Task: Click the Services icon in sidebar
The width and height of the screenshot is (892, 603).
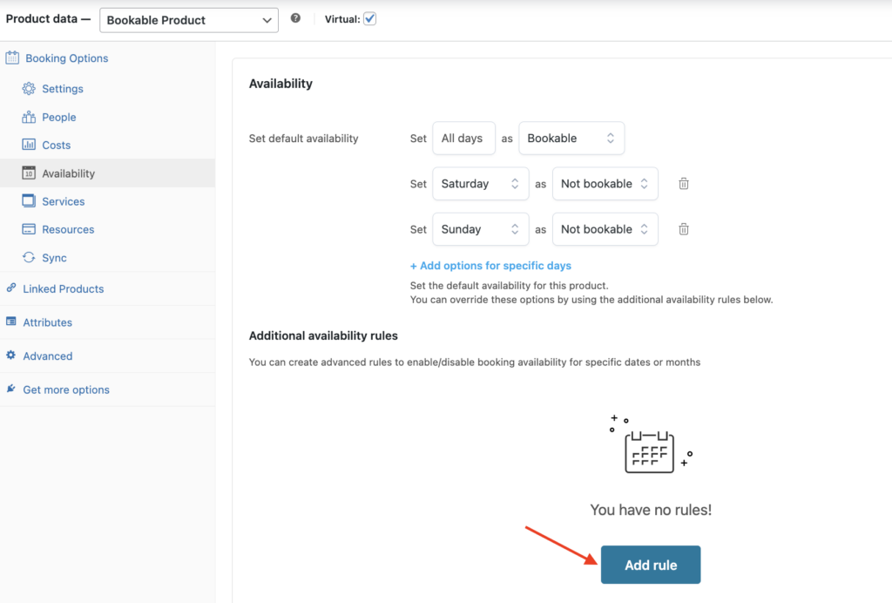Action: pyautogui.click(x=29, y=200)
